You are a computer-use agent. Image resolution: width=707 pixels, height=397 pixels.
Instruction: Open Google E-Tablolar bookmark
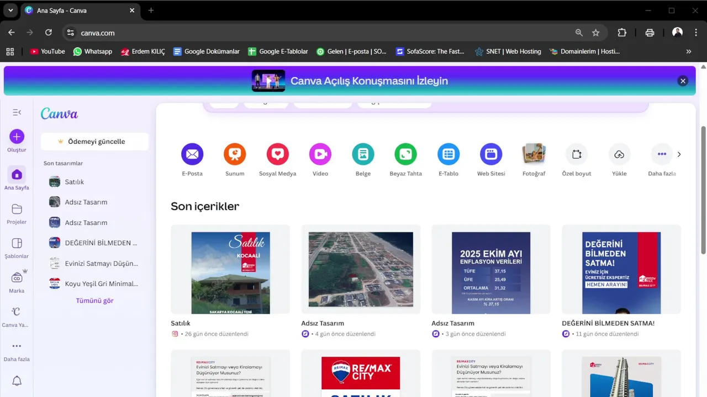pyautogui.click(x=278, y=51)
